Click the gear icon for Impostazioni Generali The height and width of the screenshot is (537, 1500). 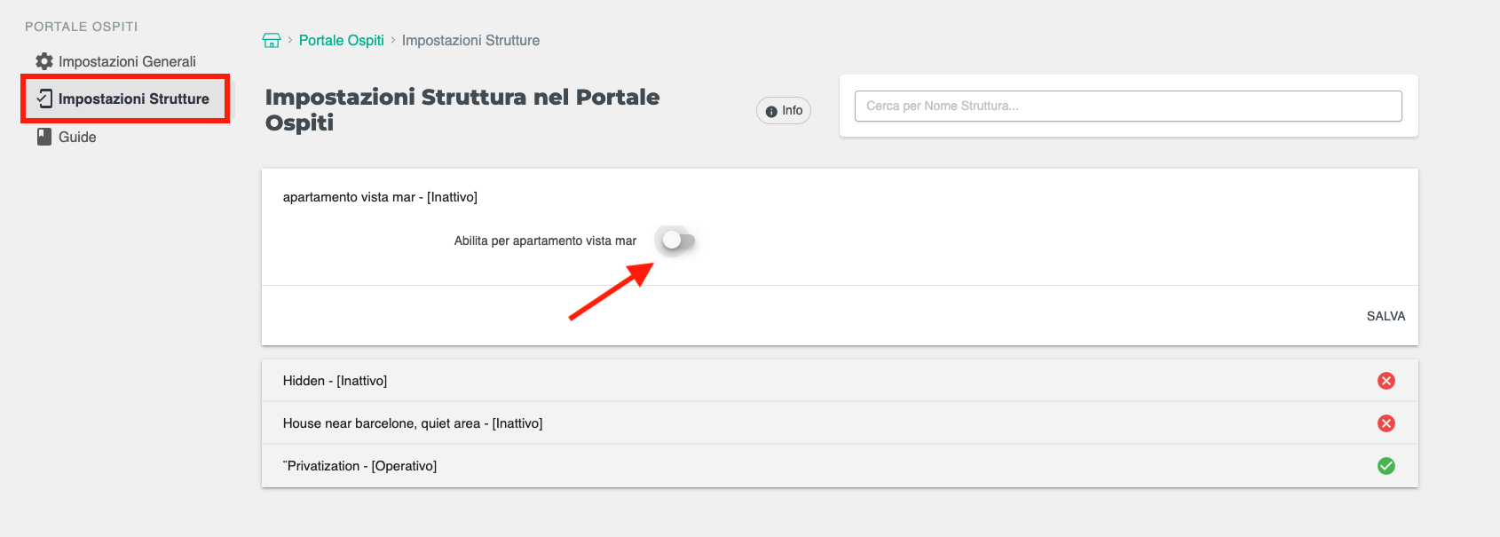44,61
